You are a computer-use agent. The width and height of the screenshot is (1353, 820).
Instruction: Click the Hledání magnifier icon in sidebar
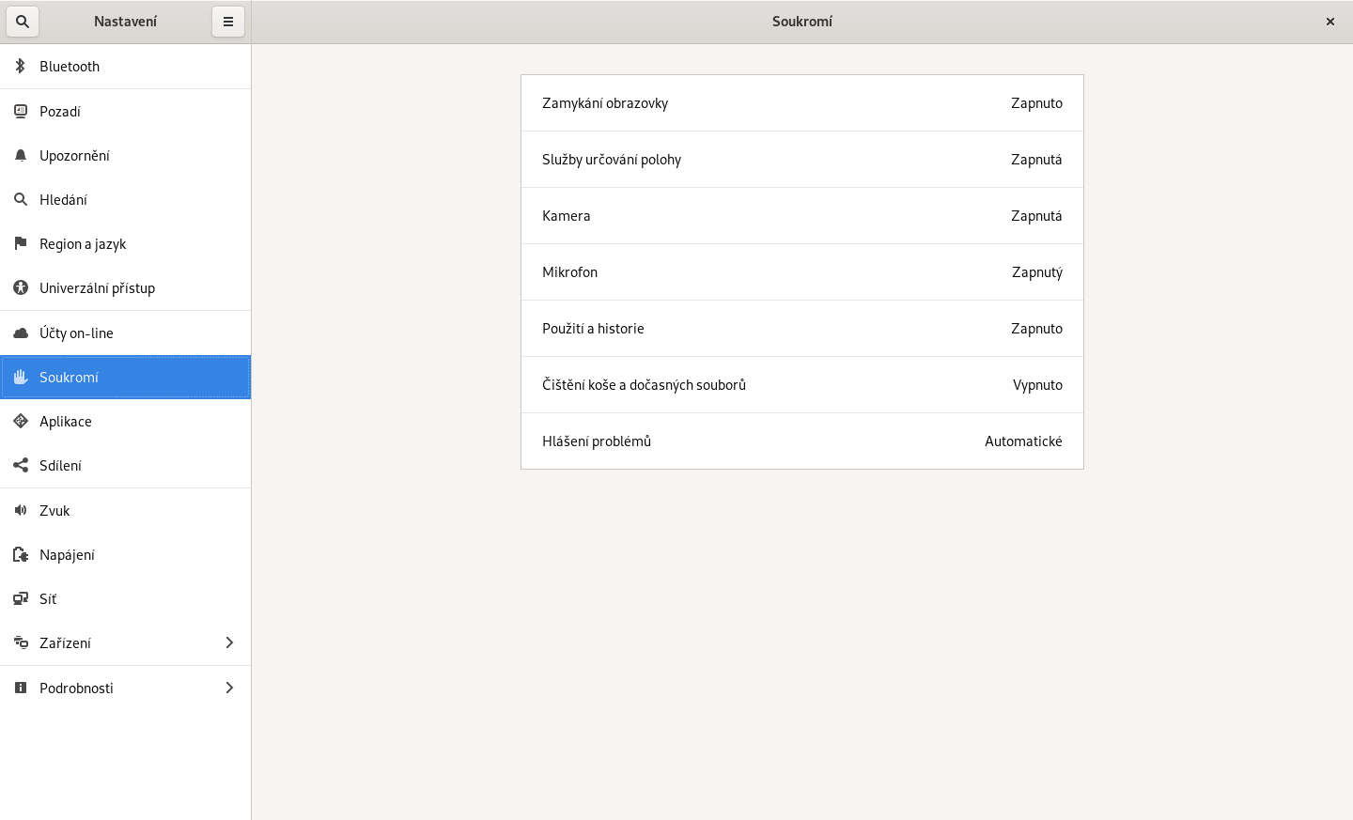coord(21,199)
